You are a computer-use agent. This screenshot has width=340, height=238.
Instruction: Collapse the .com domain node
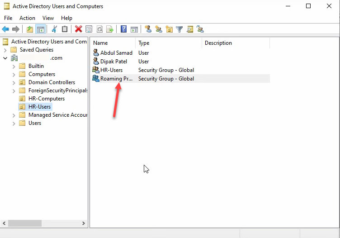5,58
